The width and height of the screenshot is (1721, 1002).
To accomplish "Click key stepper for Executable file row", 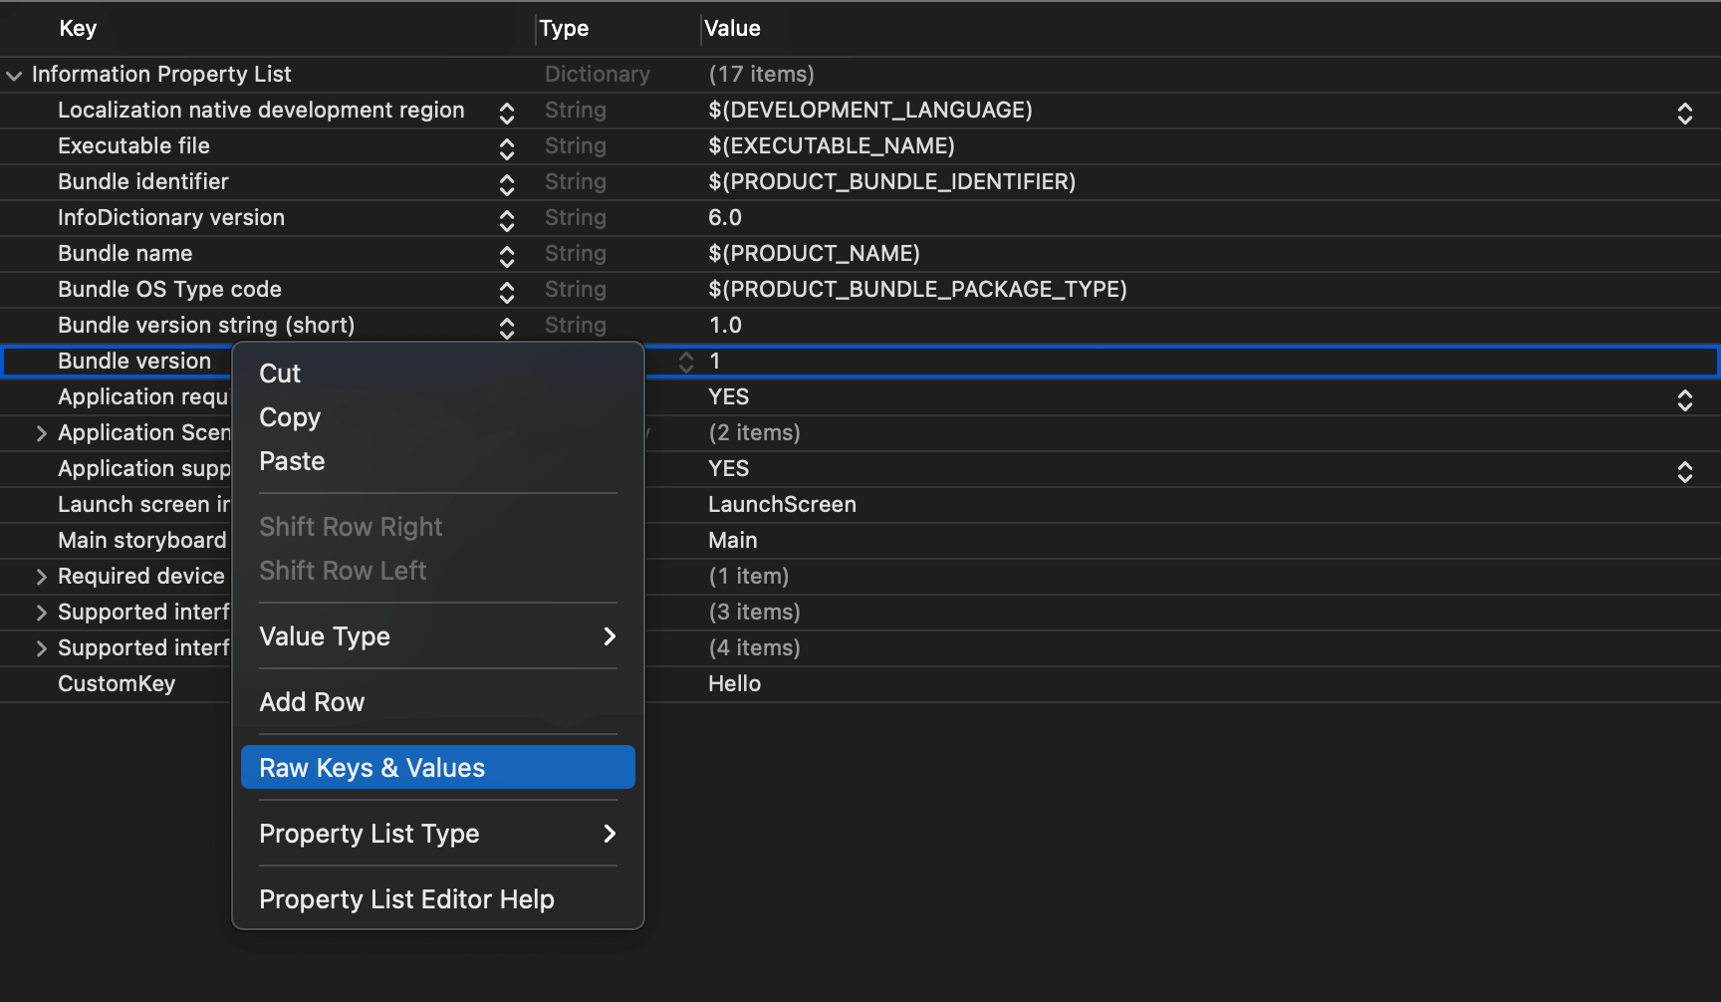I will (x=507, y=147).
